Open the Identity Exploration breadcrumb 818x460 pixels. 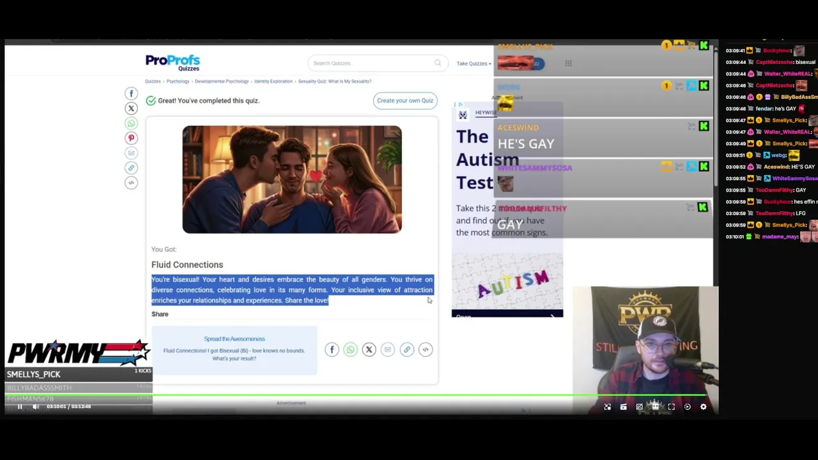pos(273,81)
